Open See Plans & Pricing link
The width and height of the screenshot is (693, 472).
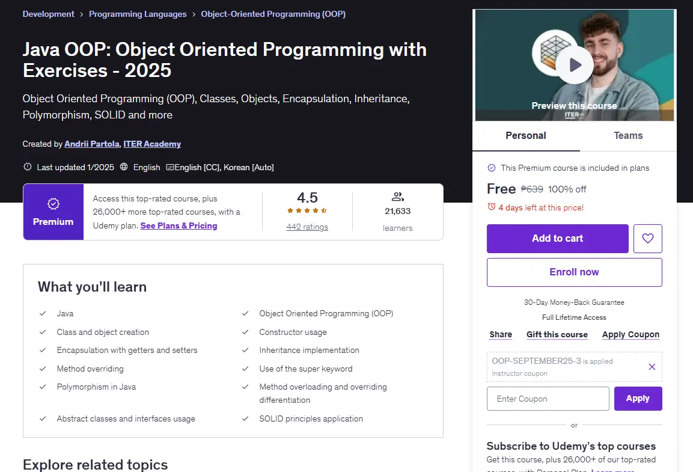179,225
